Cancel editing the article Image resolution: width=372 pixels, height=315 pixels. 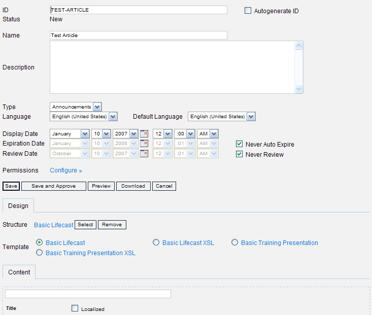[164, 186]
